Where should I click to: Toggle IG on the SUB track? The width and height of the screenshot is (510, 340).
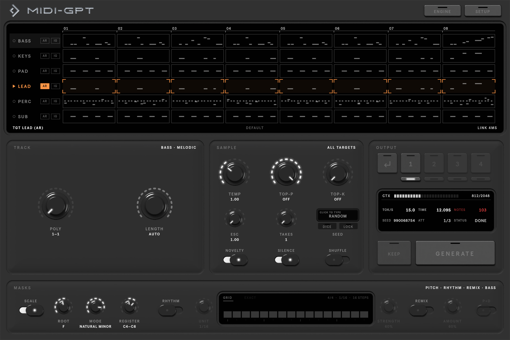coord(55,116)
